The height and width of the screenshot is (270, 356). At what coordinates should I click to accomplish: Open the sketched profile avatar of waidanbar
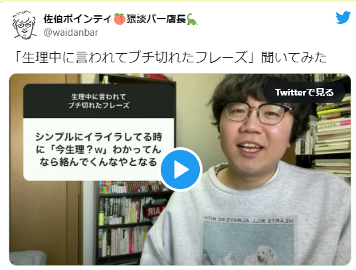pyautogui.click(x=25, y=25)
